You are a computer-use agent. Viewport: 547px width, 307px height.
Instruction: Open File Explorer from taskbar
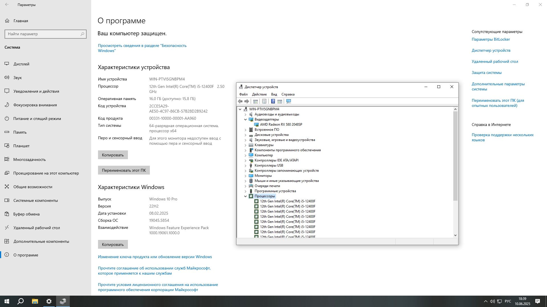(x=35, y=301)
